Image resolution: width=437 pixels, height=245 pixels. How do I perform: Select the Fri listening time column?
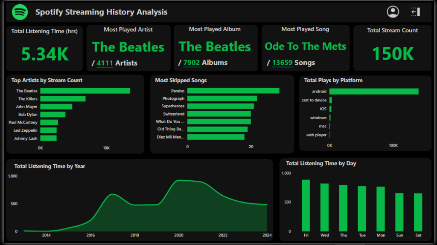point(306,205)
